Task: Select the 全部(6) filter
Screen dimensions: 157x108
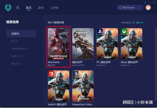Action: pos(21,34)
